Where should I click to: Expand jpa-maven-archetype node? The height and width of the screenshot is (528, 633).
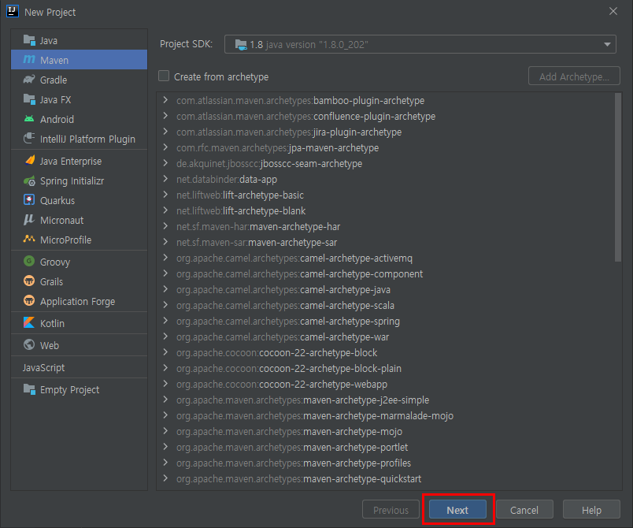click(165, 147)
